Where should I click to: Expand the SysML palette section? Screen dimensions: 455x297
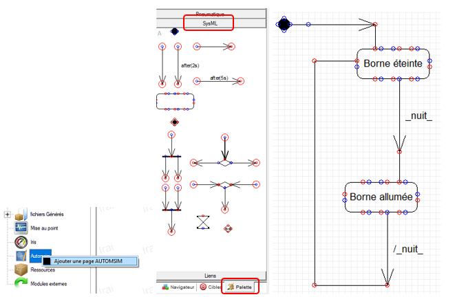point(209,23)
